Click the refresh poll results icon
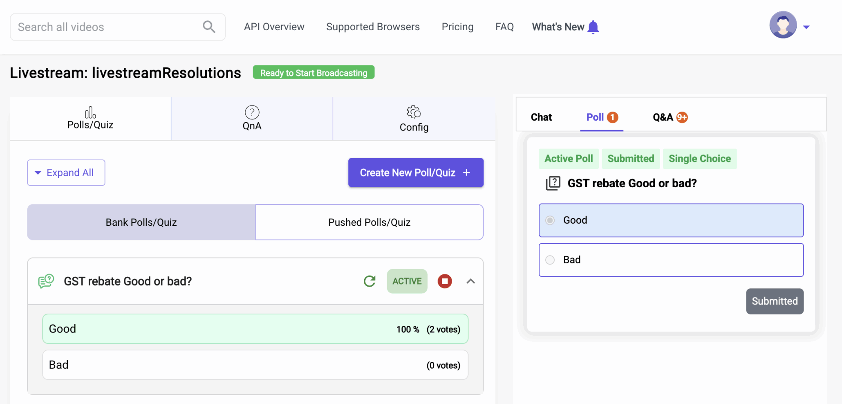 (x=369, y=281)
